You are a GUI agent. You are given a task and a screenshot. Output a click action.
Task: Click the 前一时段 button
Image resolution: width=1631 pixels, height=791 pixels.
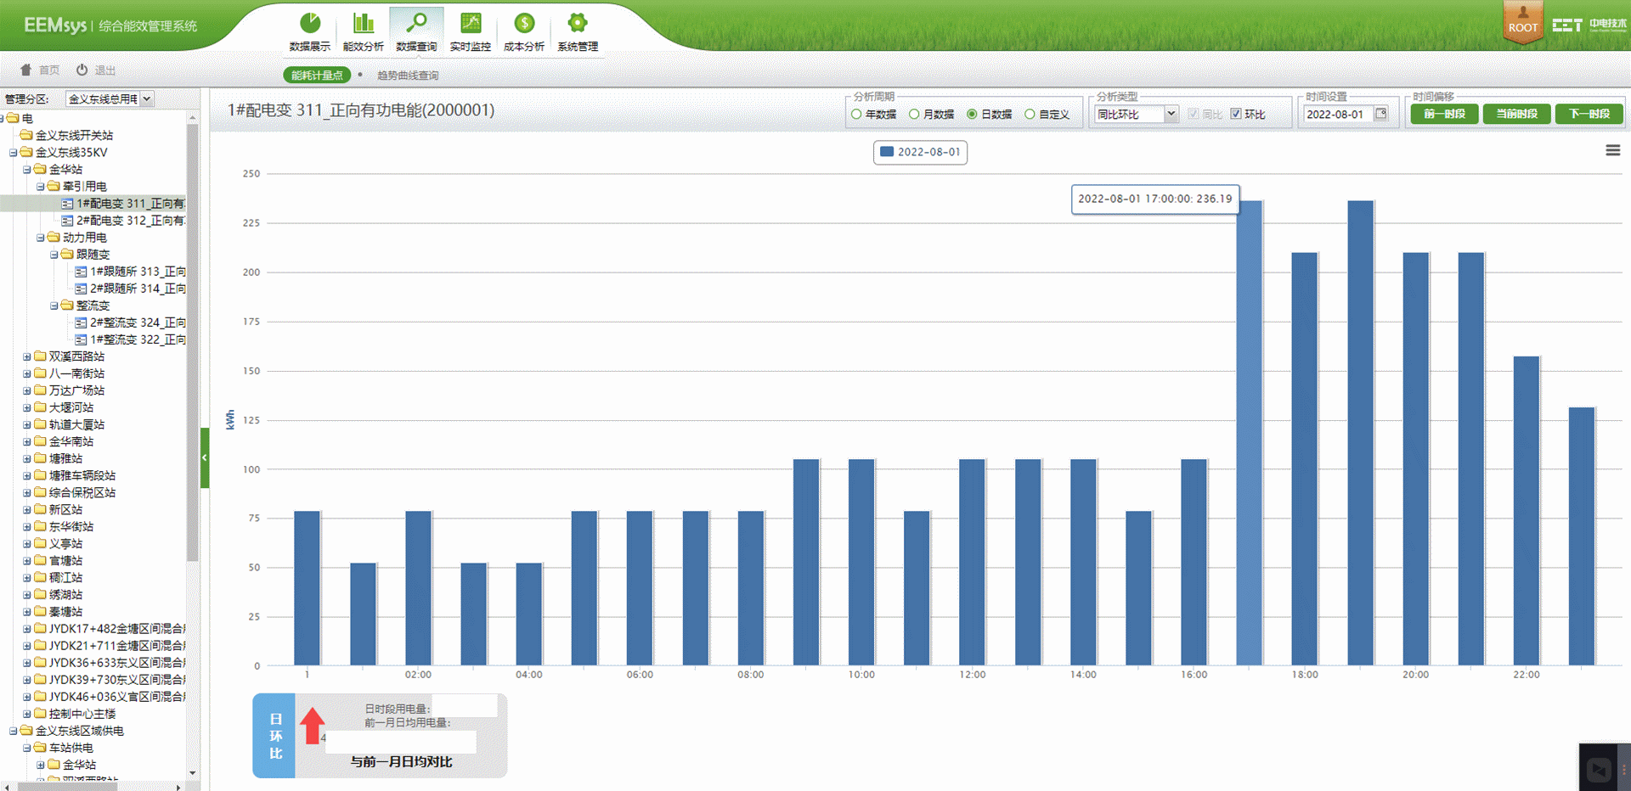(x=1444, y=114)
